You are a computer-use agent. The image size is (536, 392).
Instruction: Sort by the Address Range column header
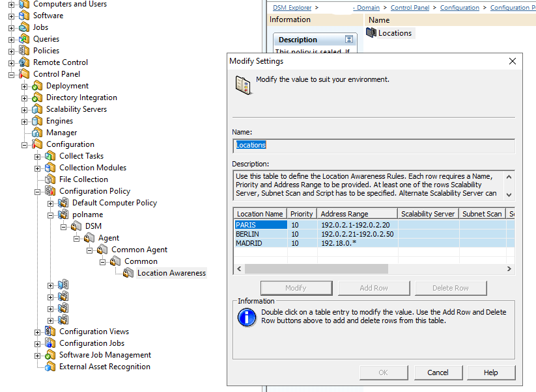tap(357, 213)
